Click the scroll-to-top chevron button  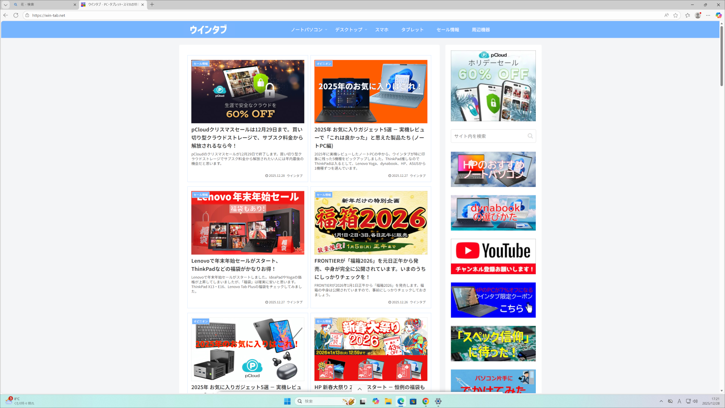[359, 388]
